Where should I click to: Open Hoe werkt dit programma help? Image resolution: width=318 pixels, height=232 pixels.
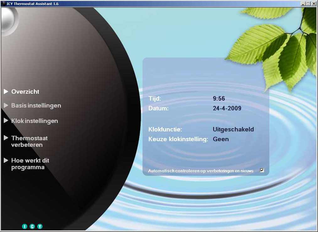[30, 164]
